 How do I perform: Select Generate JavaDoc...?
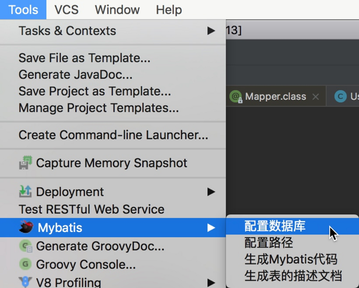113,74
